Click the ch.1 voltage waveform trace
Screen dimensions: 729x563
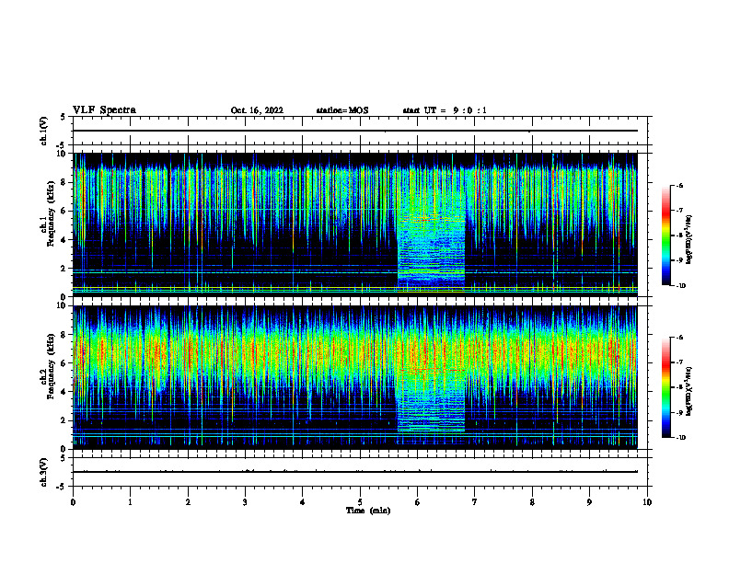(355, 131)
